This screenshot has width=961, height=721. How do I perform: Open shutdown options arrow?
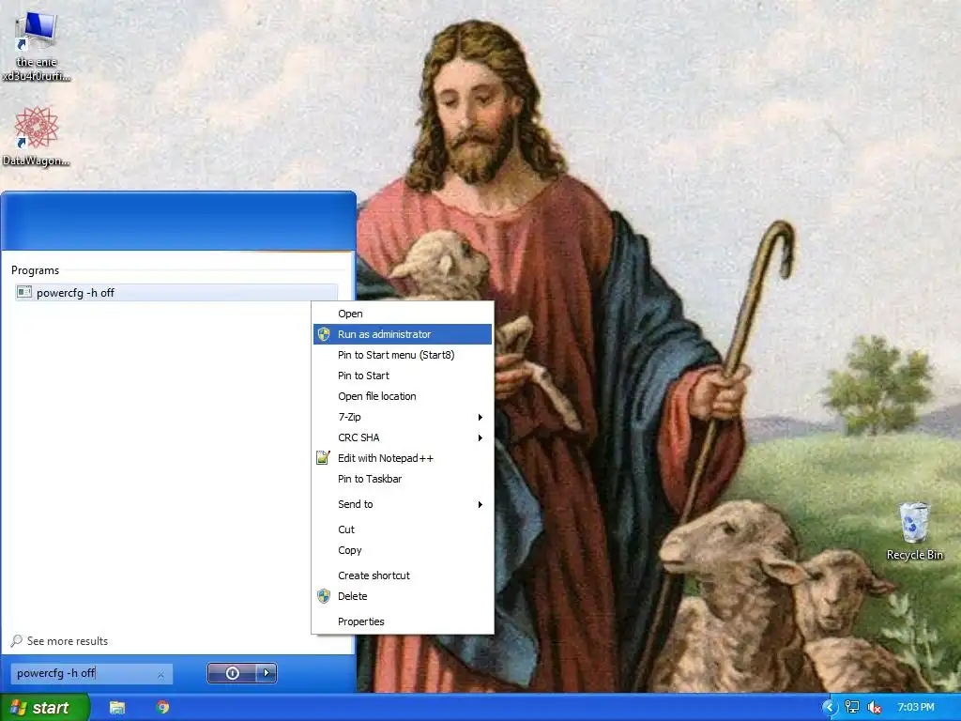[x=266, y=672]
